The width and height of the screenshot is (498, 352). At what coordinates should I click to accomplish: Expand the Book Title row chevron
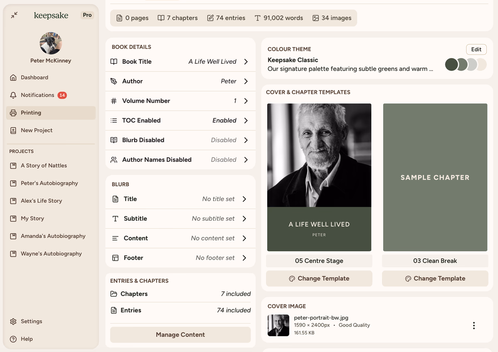(x=246, y=62)
